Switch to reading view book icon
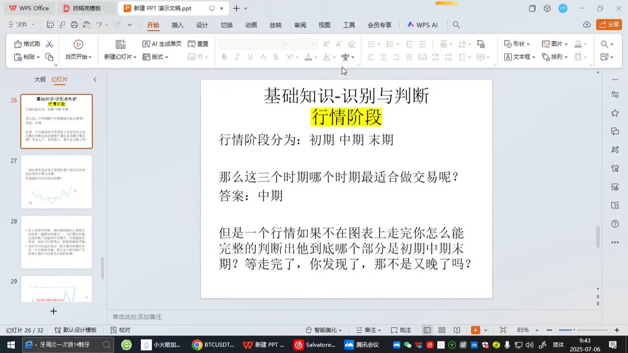The width and height of the screenshot is (628, 353). coord(457,330)
